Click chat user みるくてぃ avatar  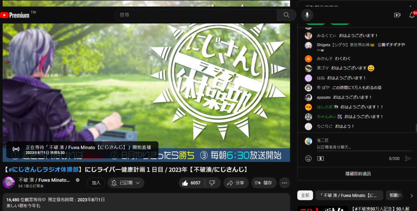308,35
